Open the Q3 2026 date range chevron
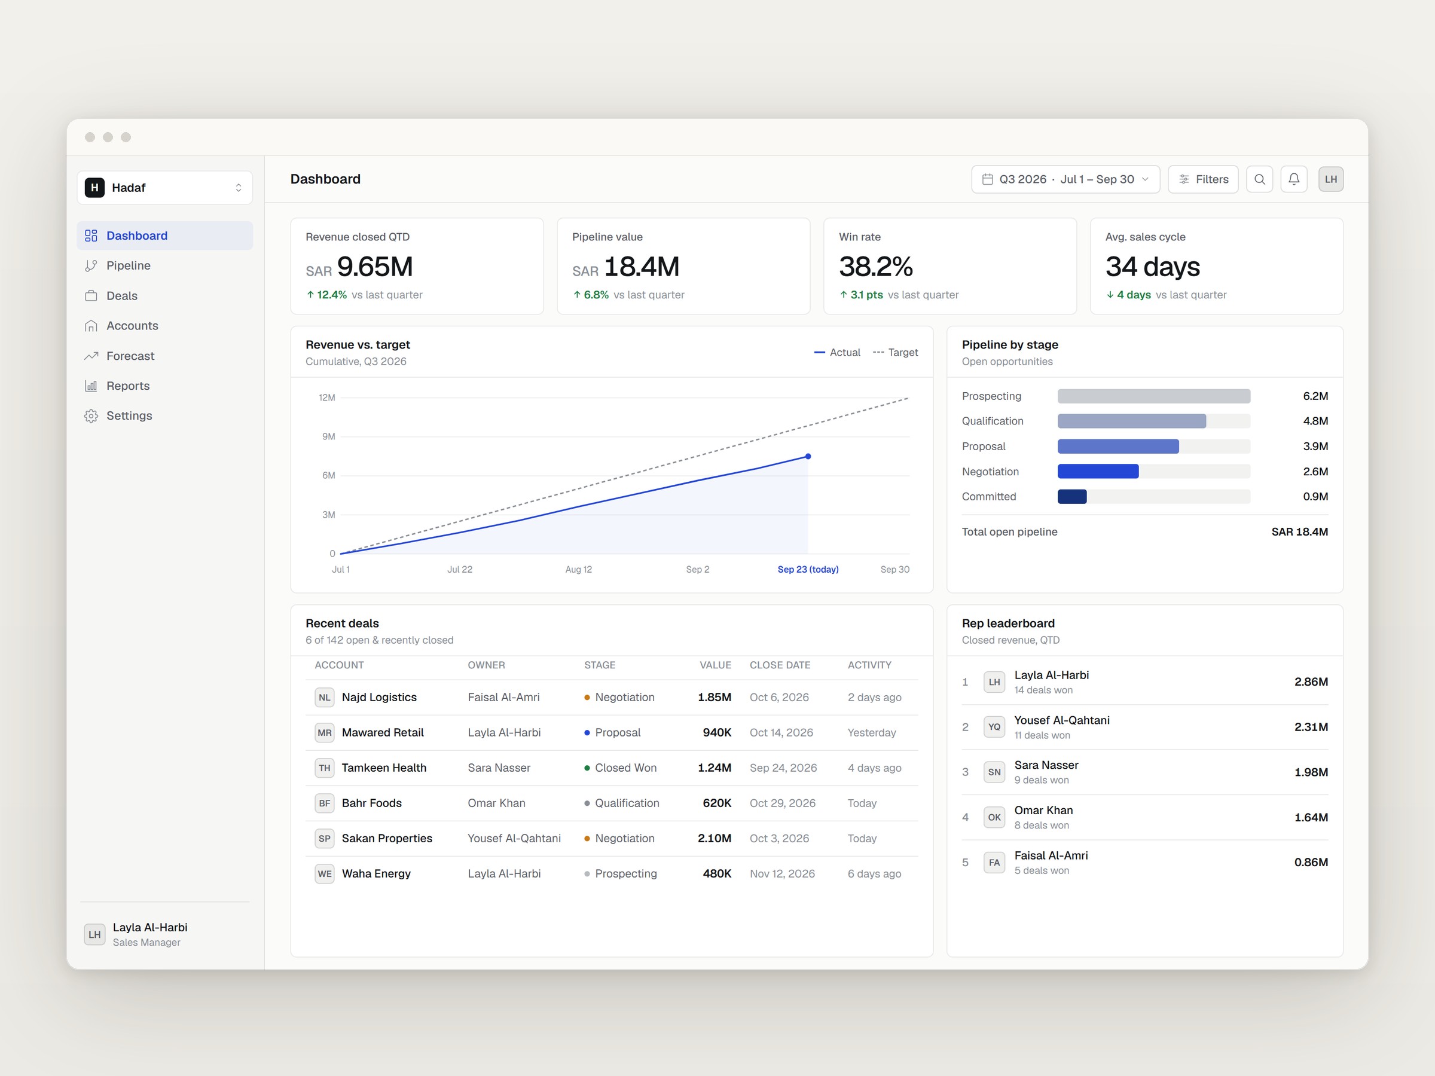The width and height of the screenshot is (1435, 1076). [x=1145, y=180]
